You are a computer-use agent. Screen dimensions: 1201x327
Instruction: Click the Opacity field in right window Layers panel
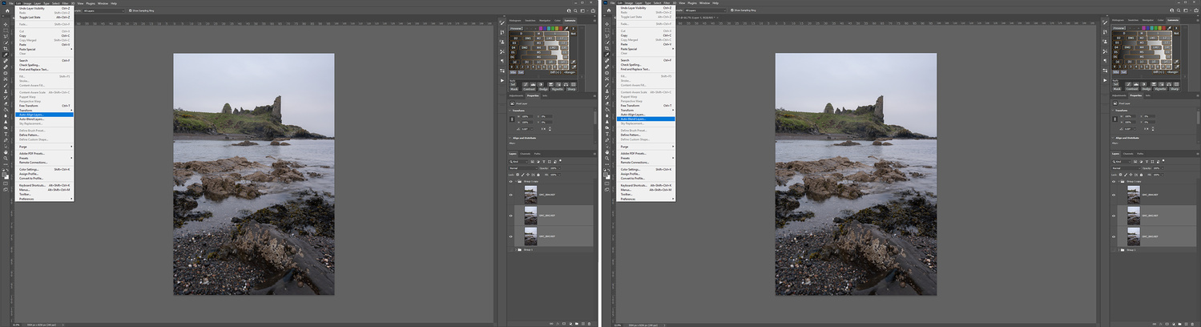tap(1156, 168)
